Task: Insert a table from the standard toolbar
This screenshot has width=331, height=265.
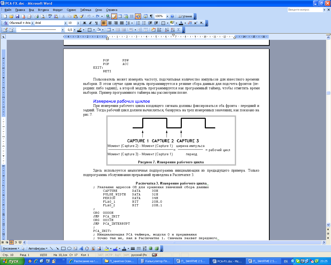Action: 120,16
